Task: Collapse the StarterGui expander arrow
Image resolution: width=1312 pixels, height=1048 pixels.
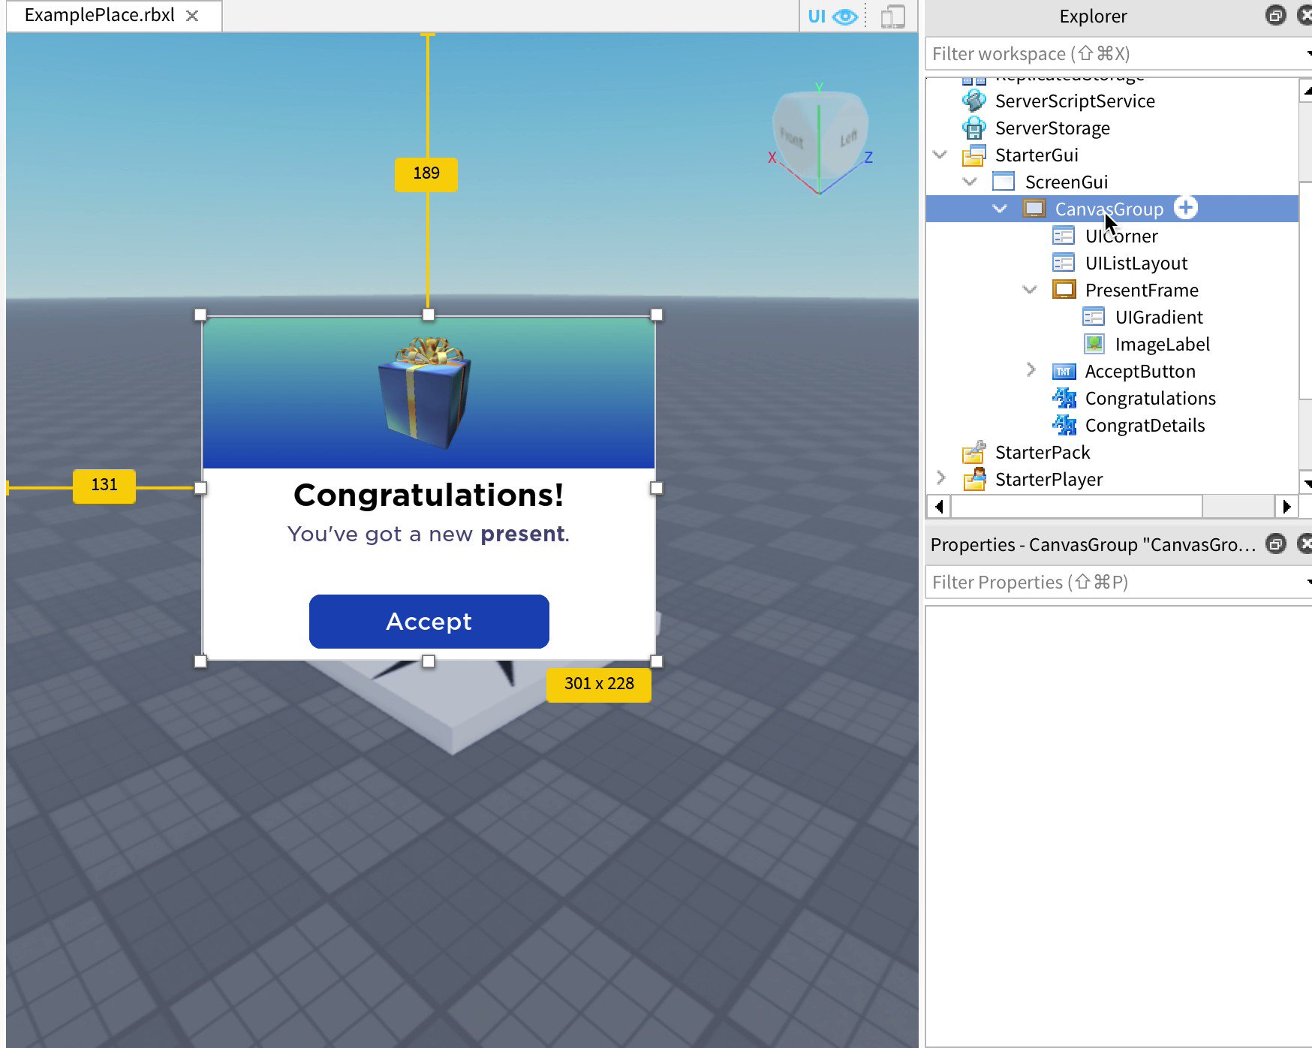Action: [940, 155]
